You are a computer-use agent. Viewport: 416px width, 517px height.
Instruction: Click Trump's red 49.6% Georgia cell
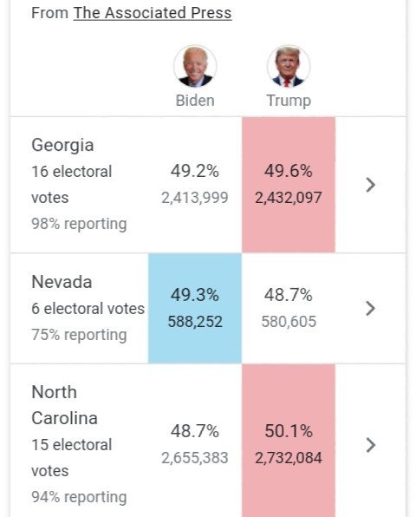289,185
